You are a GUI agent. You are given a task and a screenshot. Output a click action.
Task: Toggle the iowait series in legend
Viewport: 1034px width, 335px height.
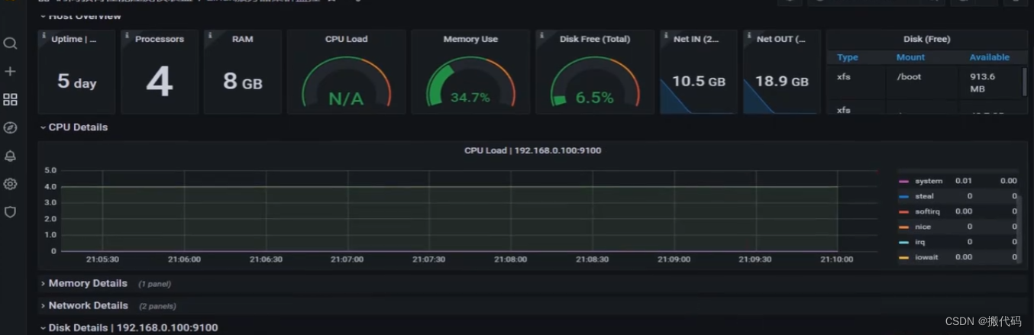tap(926, 257)
